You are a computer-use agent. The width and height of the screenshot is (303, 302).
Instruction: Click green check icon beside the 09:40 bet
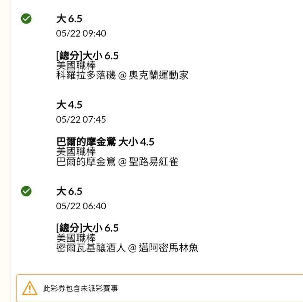click(26, 19)
